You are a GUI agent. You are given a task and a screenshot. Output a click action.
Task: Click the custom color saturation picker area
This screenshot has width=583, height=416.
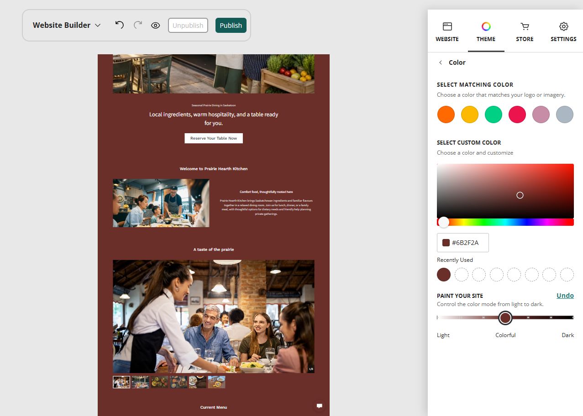505,191
